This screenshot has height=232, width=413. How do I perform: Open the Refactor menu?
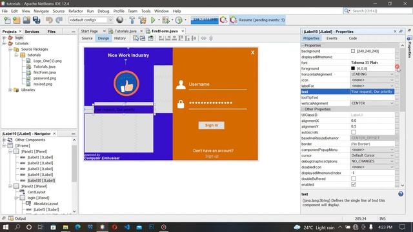pyautogui.click(x=76, y=11)
